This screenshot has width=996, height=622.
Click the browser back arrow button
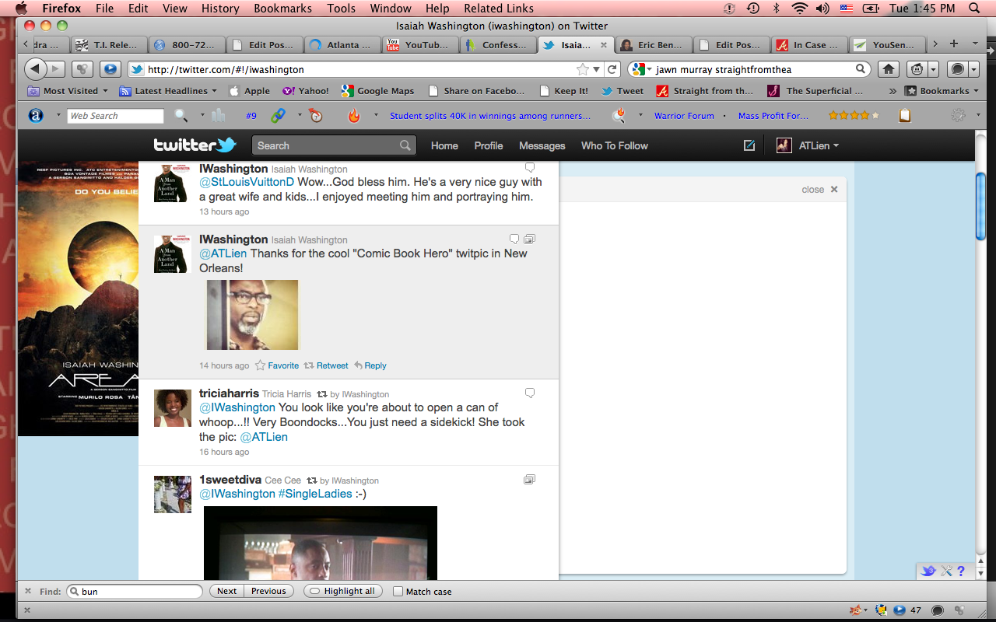(35, 69)
